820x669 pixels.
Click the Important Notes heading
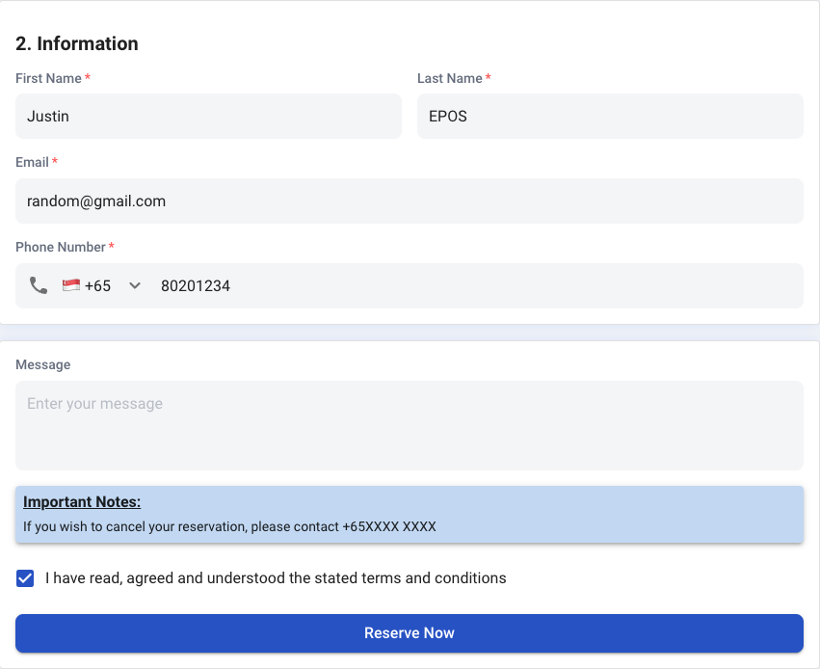point(82,501)
